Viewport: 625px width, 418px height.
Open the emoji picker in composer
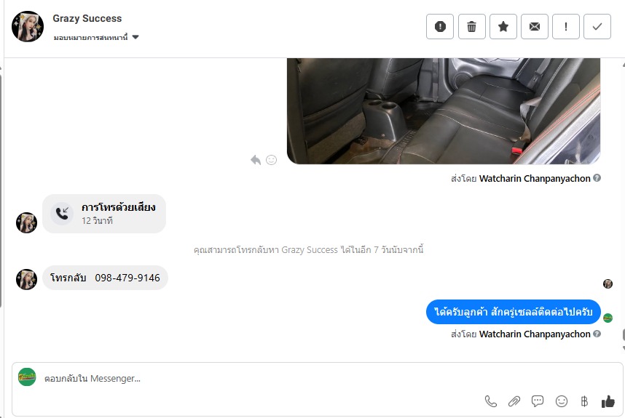(561, 401)
